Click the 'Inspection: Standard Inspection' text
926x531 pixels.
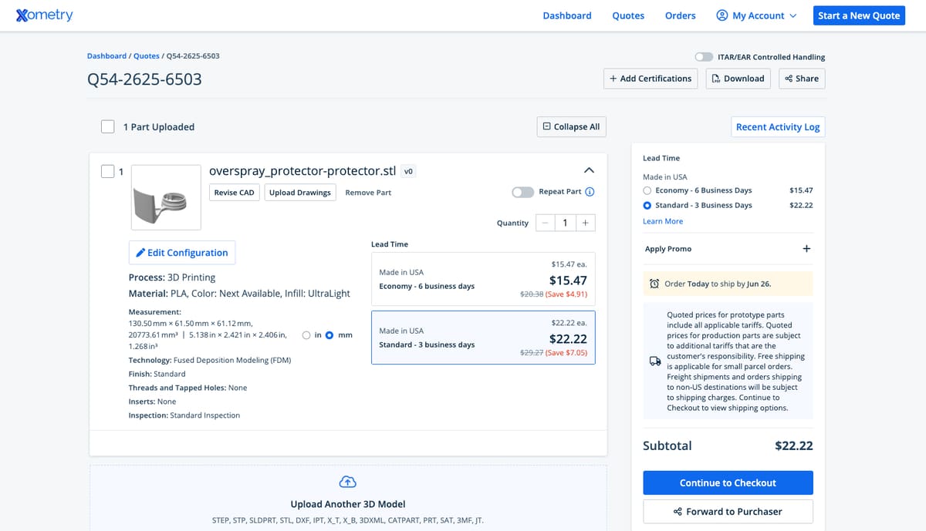tap(184, 415)
